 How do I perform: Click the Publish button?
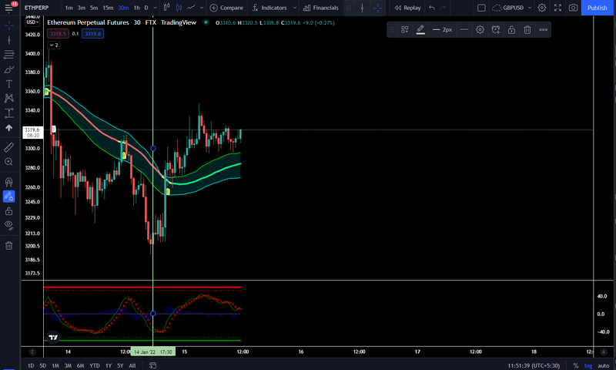click(x=598, y=8)
